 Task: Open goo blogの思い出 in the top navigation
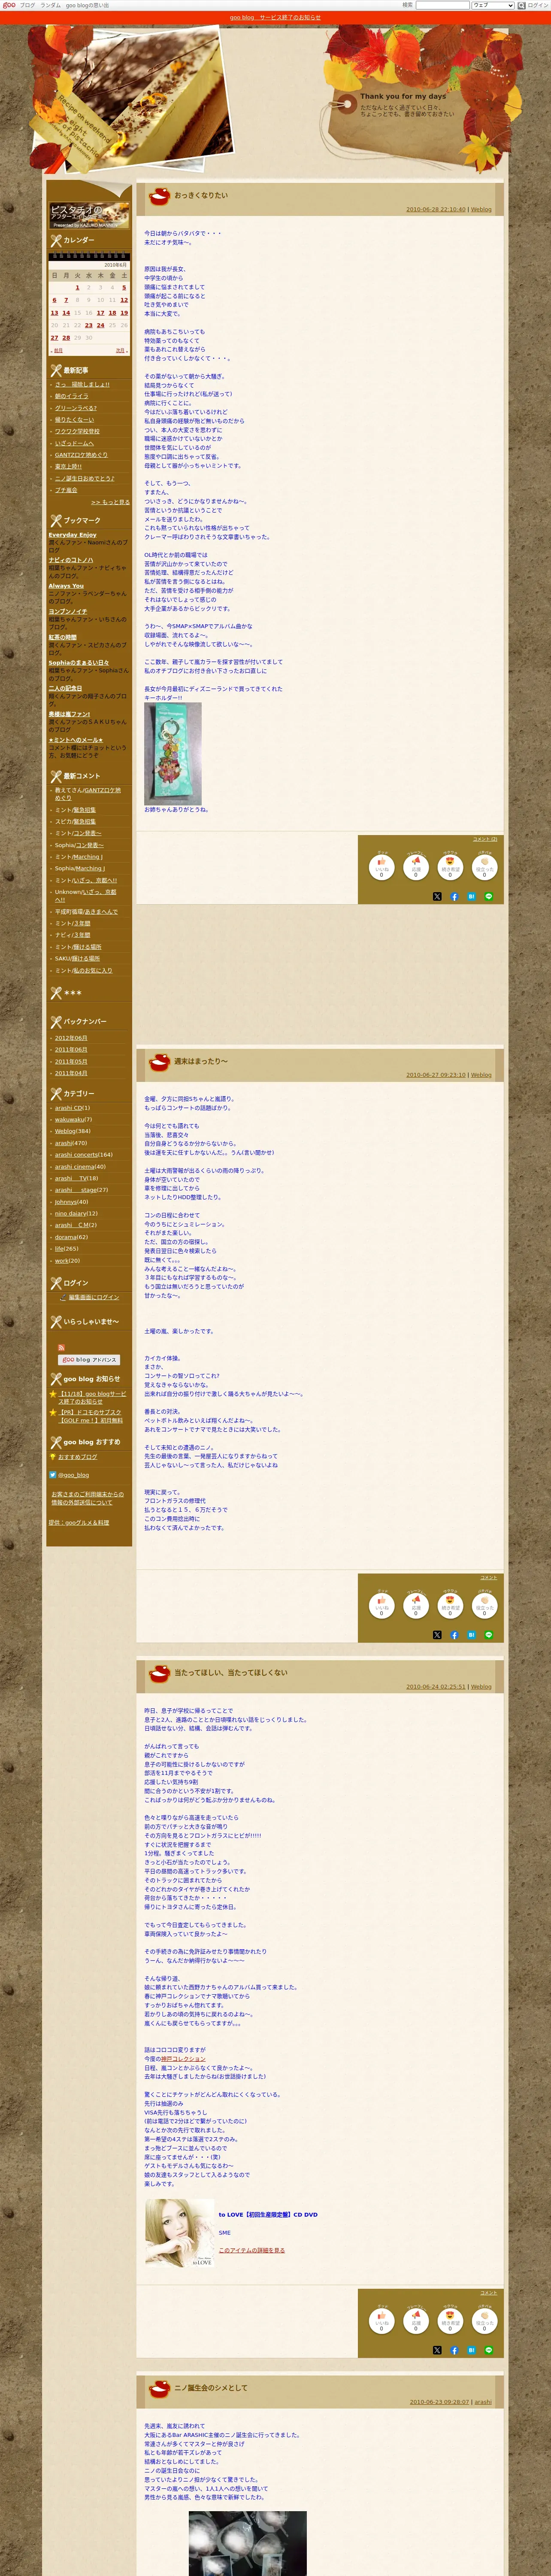pyautogui.click(x=87, y=5)
